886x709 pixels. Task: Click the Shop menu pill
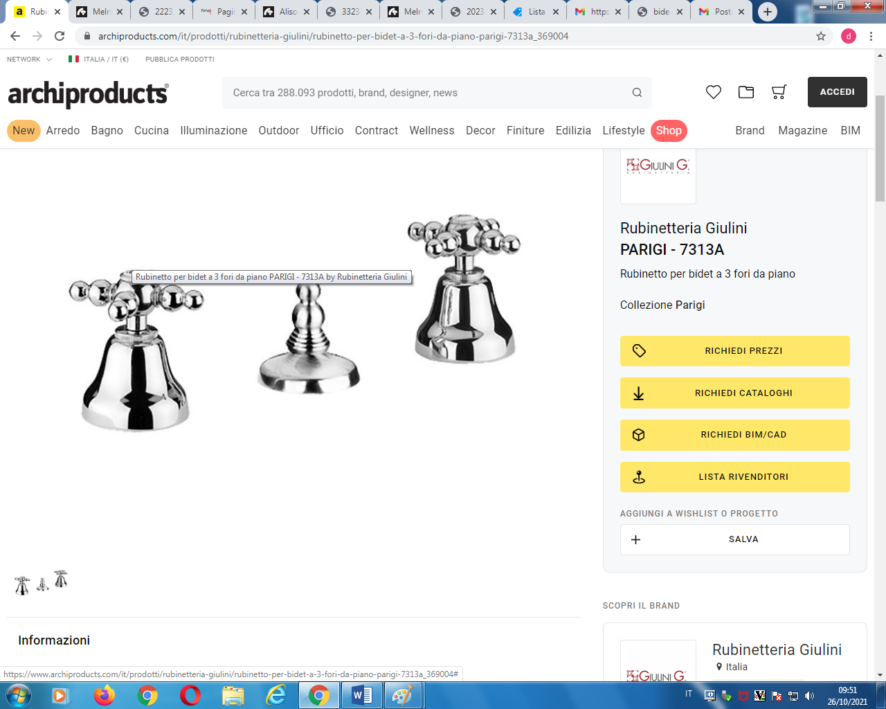tap(669, 130)
